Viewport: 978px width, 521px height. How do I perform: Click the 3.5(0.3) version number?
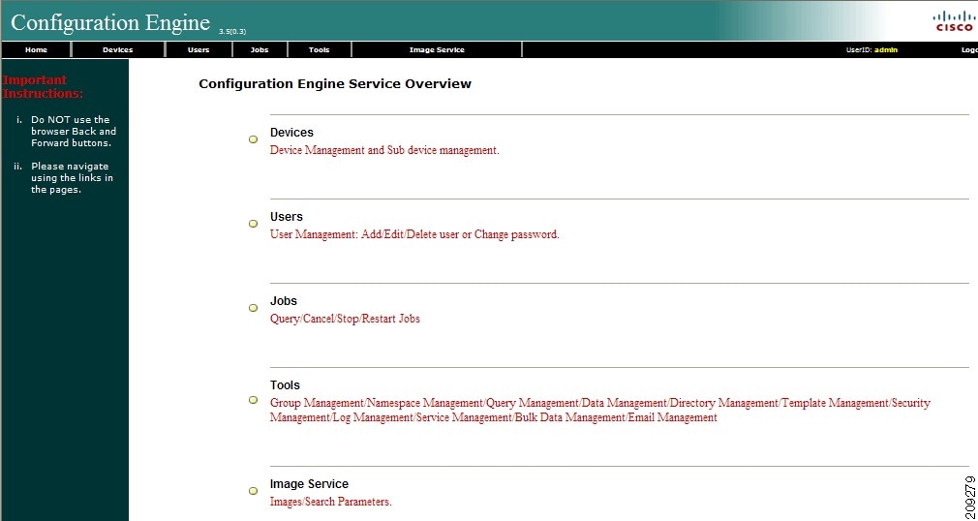[x=232, y=31]
